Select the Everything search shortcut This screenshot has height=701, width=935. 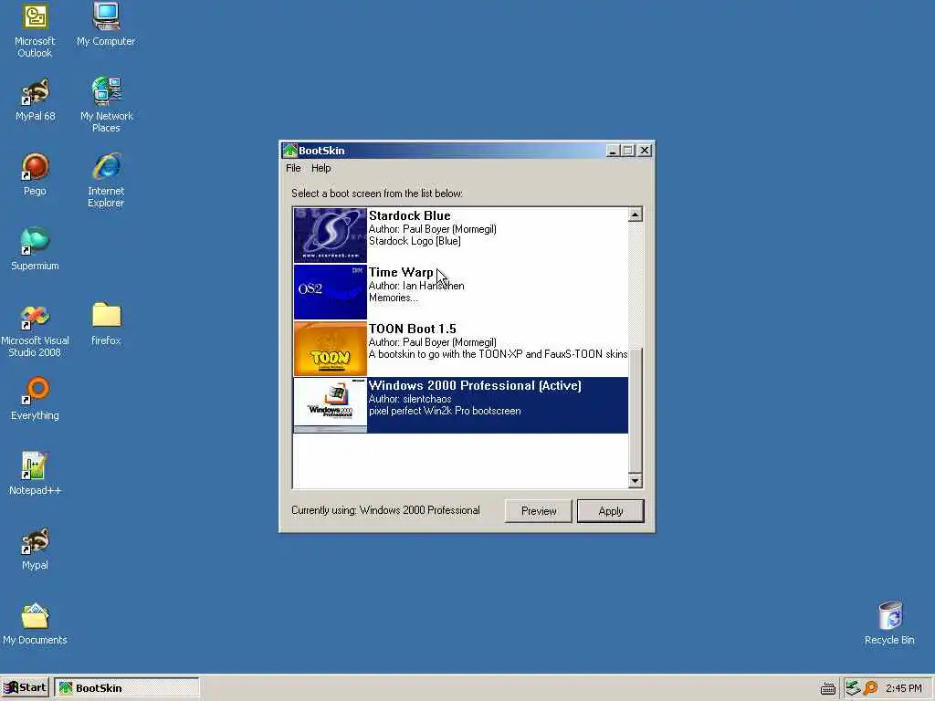pos(36,399)
